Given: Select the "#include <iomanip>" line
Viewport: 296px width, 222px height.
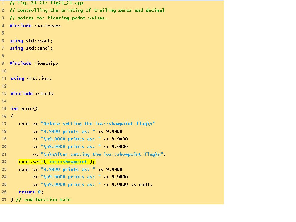Looking at the screenshot, I should [34, 64].
